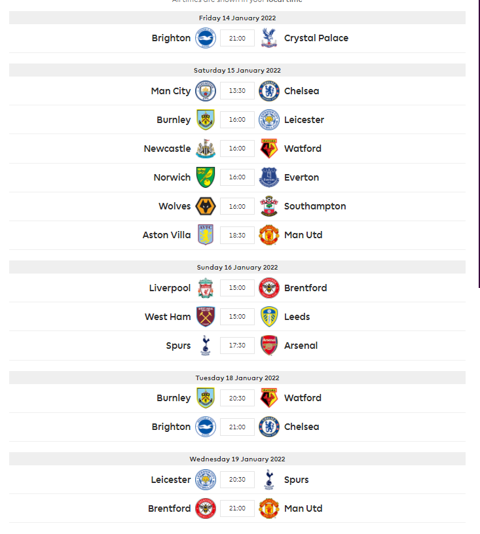Click the Liverpool club crest

pyautogui.click(x=206, y=288)
